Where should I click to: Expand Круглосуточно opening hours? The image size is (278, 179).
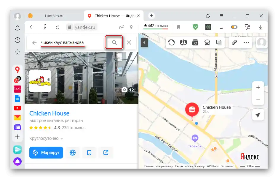[x=46, y=138]
